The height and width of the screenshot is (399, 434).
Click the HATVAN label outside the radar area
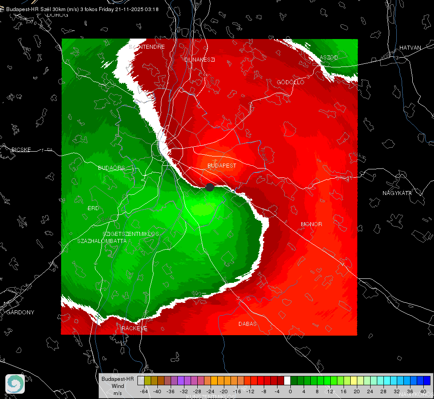pos(410,47)
